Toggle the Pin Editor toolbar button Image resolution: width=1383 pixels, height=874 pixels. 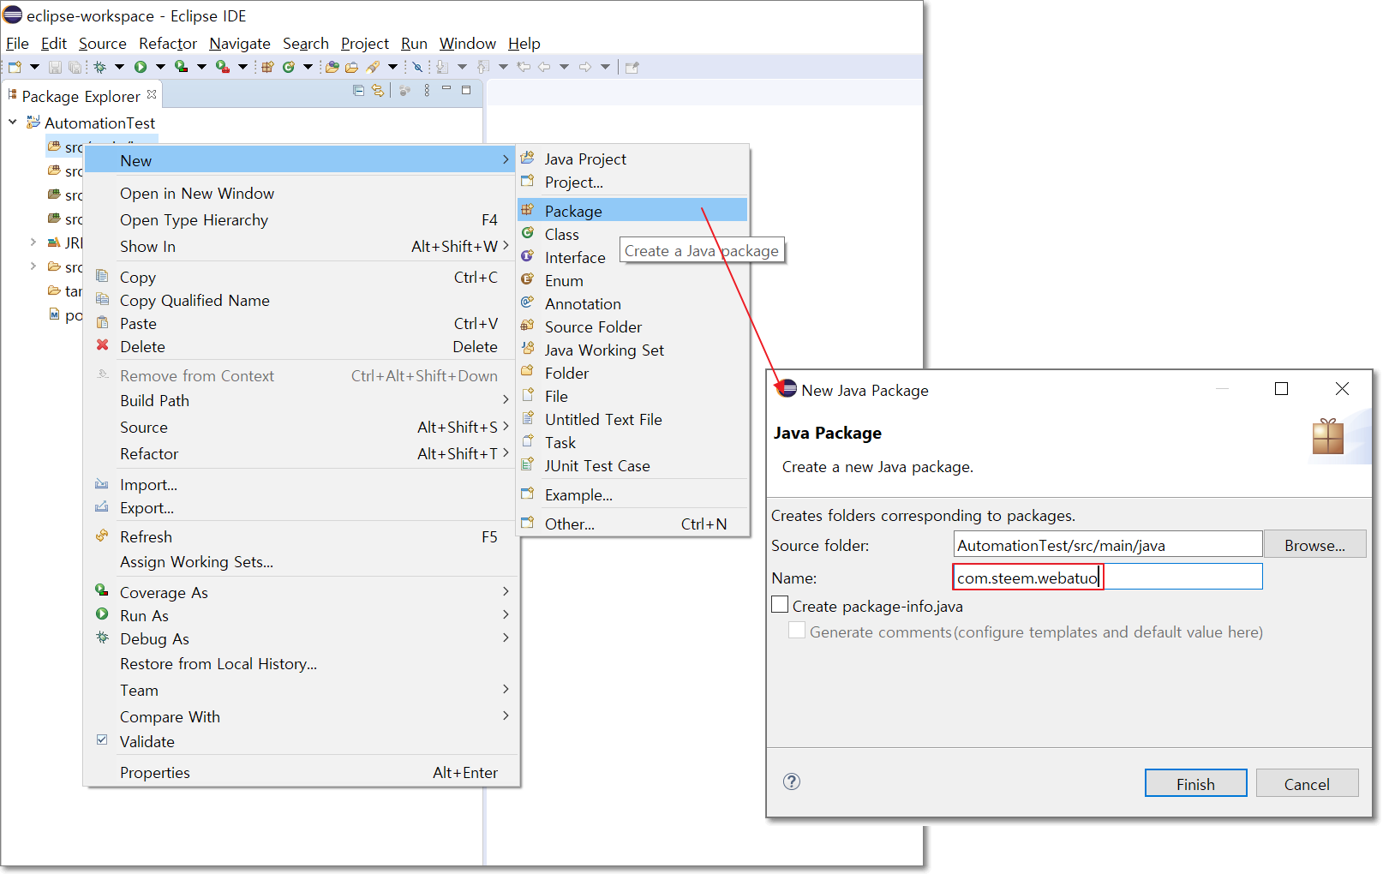(632, 67)
